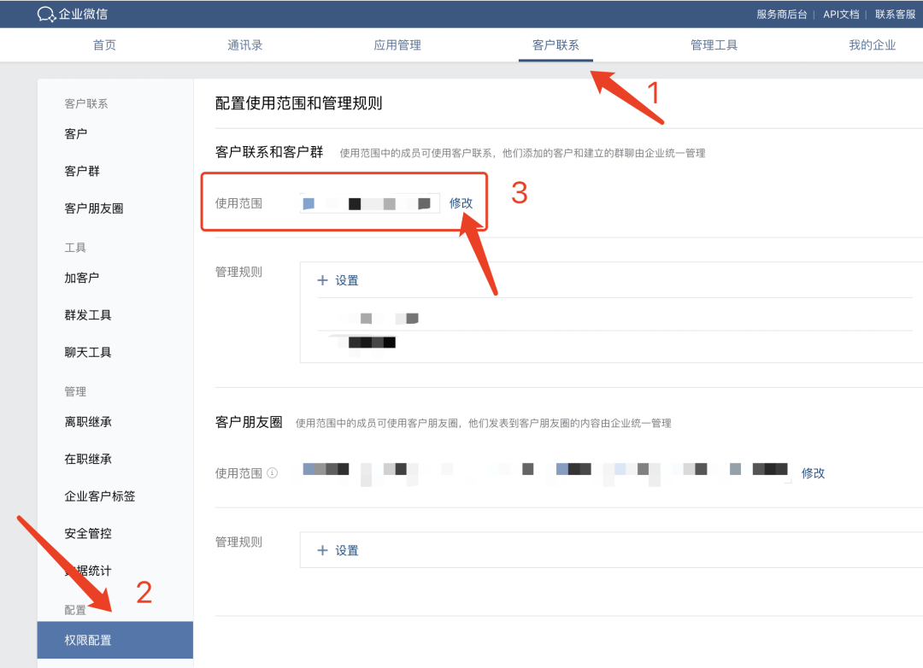The width and height of the screenshot is (923, 668).
Task: Click the 企业微信 logo icon
Action: click(x=46, y=15)
